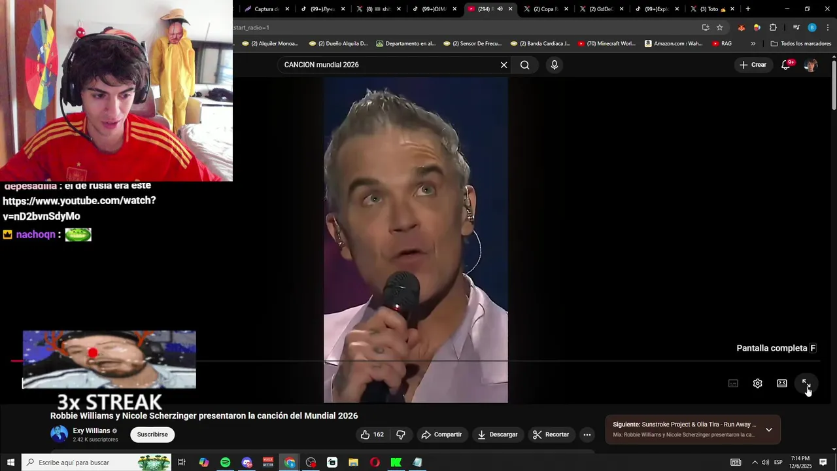Open the Crear upload menu

point(753,65)
